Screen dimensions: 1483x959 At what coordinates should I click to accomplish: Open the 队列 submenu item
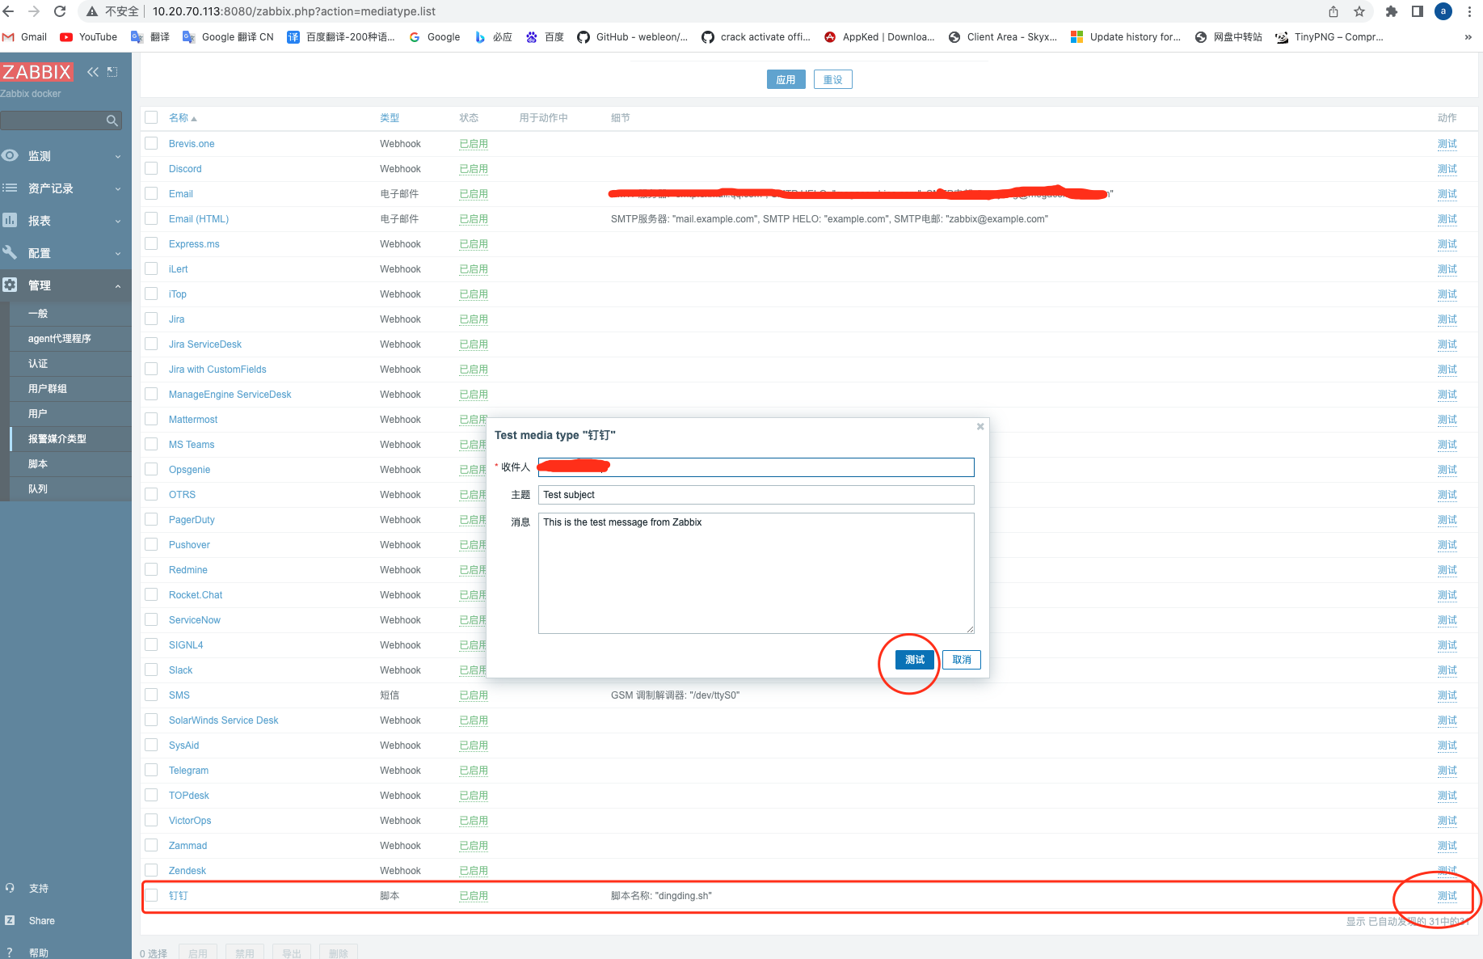70,489
